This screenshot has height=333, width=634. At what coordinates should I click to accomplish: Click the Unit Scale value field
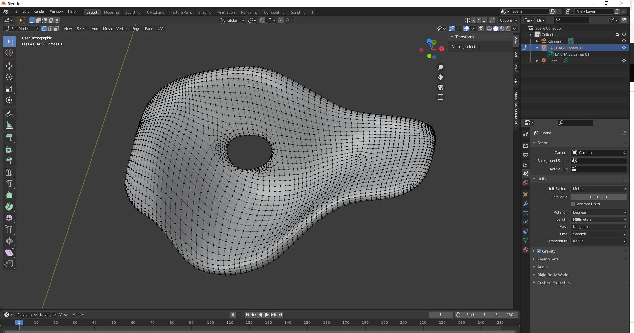598,197
